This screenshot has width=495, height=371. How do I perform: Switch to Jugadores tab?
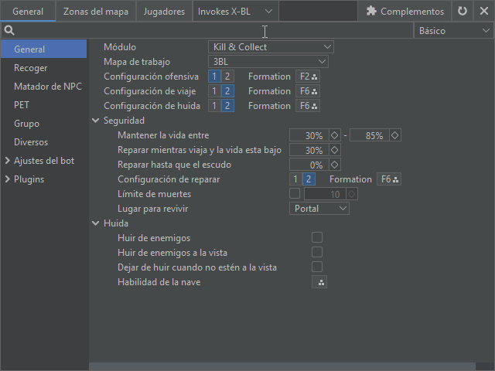(164, 12)
